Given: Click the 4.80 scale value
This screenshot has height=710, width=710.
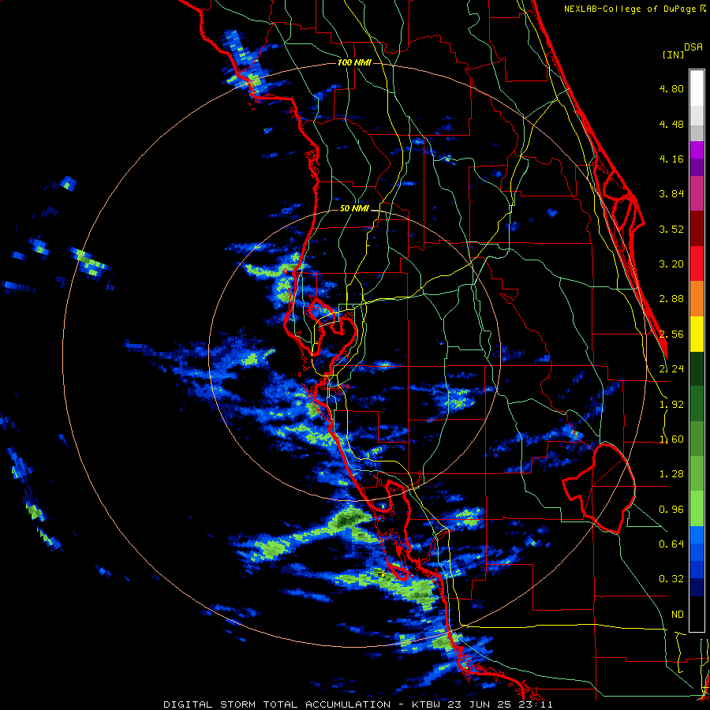Looking at the screenshot, I should coord(671,88).
